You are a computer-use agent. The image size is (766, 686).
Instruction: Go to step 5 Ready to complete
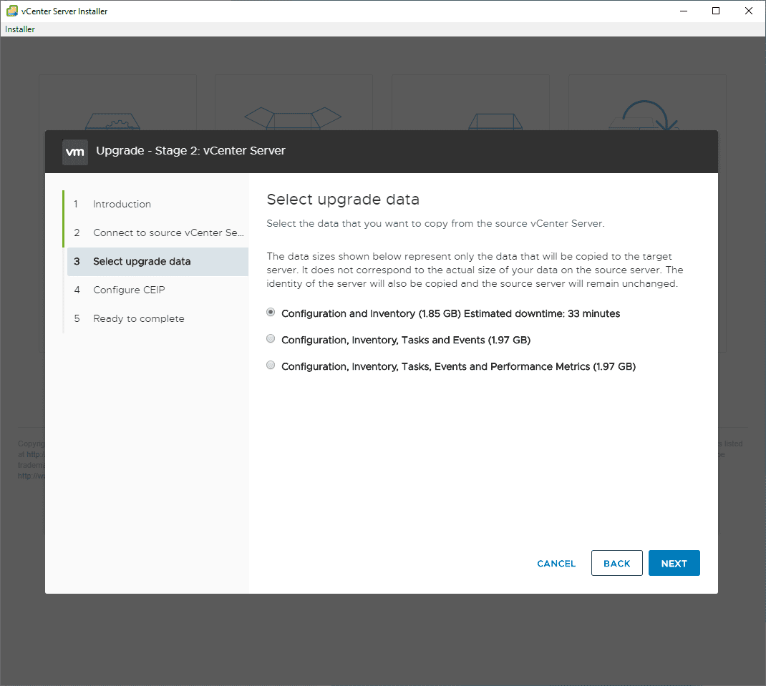click(x=139, y=318)
